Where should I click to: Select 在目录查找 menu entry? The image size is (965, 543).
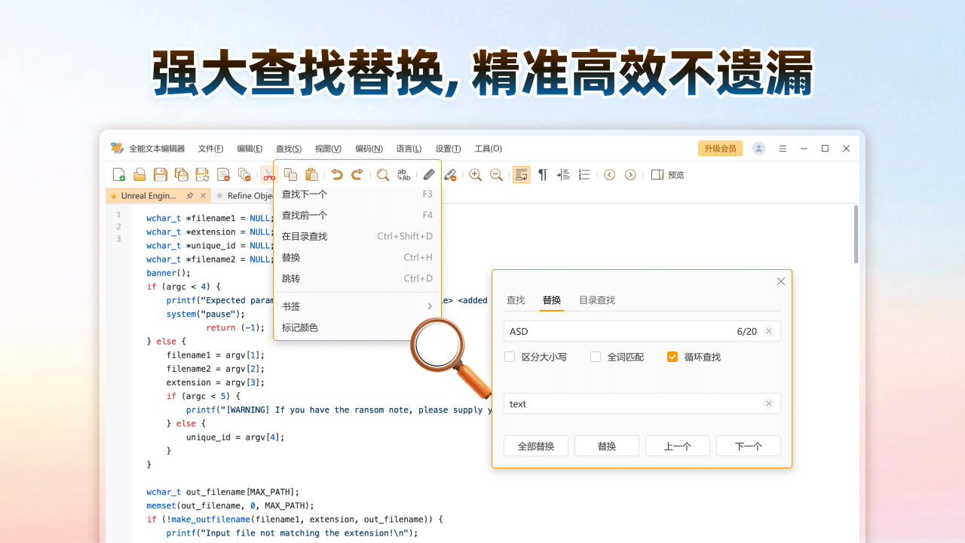click(305, 237)
